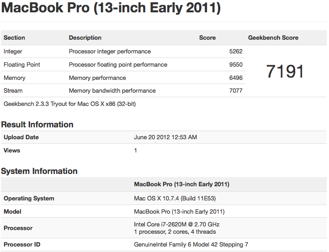Click the MacBook Pro system table header

[x=181, y=184]
